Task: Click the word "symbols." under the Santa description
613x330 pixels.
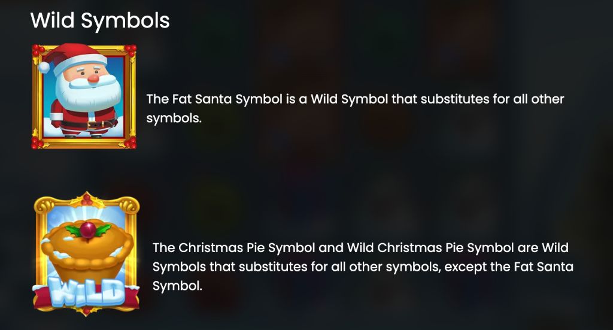Action: click(174, 118)
